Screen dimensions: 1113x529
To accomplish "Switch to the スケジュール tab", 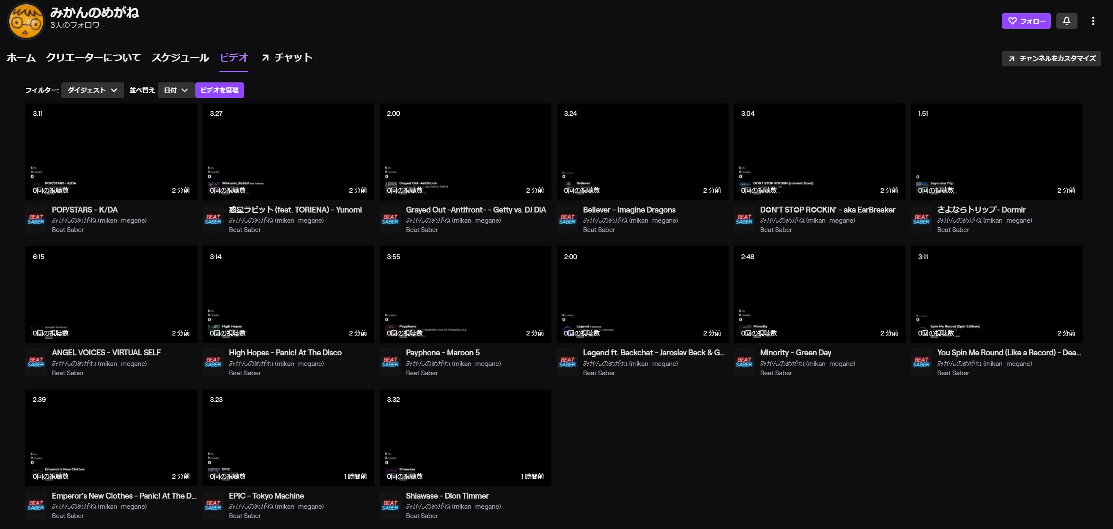I will click(180, 57).
